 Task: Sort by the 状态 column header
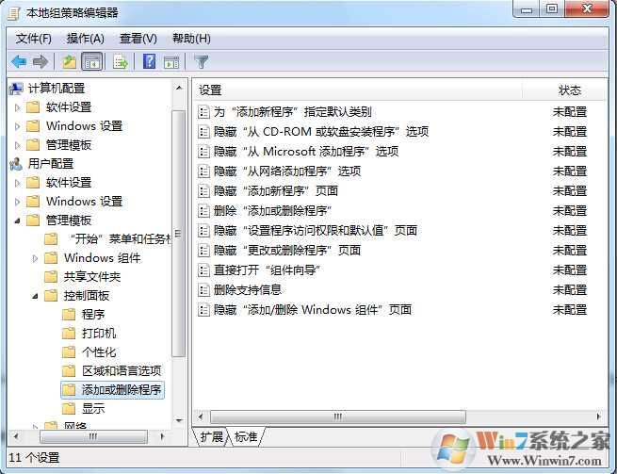[565, 90]
